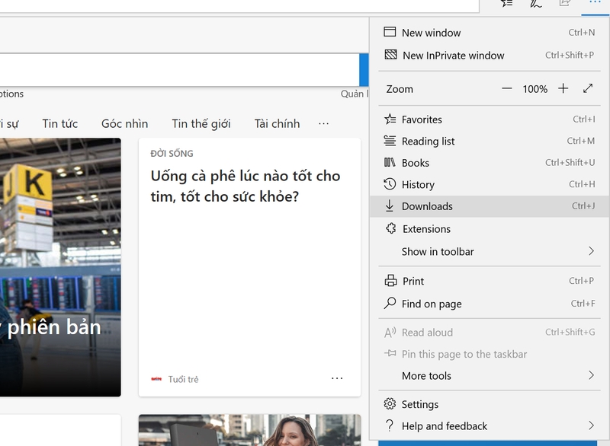The image size is (610, 446).
Task: Close the Settings and more ellipsis menu
Action: click(594, 3)
